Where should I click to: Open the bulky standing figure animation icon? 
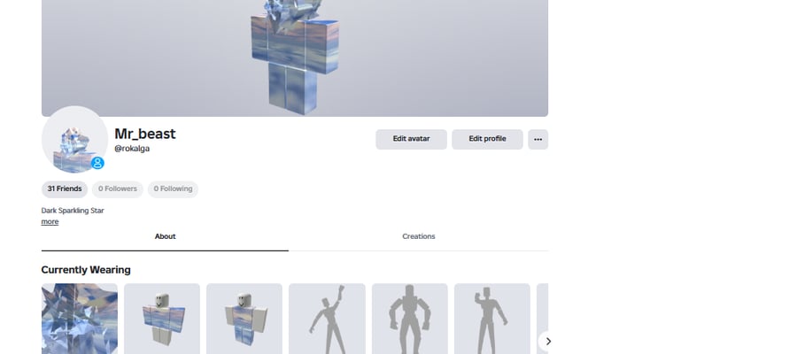click(x=410, y=319)
